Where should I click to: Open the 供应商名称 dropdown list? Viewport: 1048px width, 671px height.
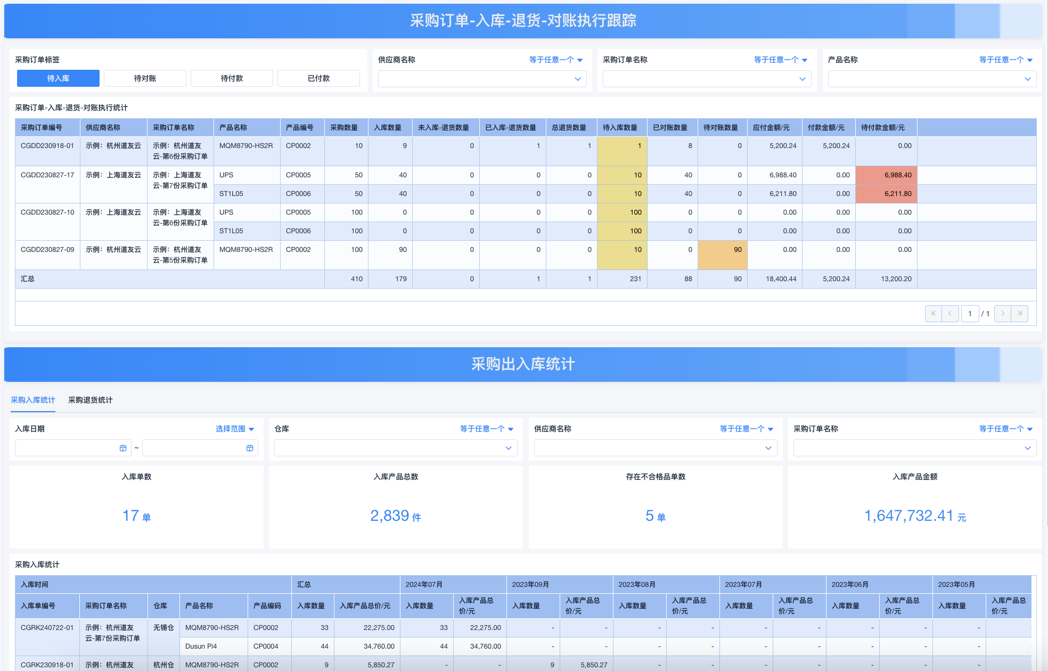click(x=481, y=79)
